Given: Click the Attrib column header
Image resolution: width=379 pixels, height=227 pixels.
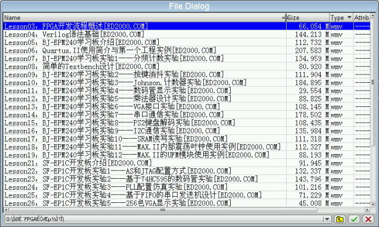Looking at the screenshot, I should [x=361, y=18].
